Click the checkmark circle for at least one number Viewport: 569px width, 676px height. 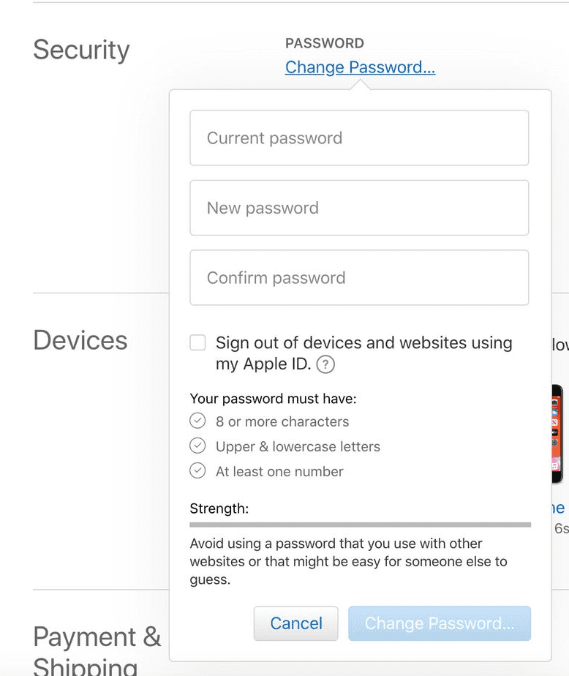197,471
